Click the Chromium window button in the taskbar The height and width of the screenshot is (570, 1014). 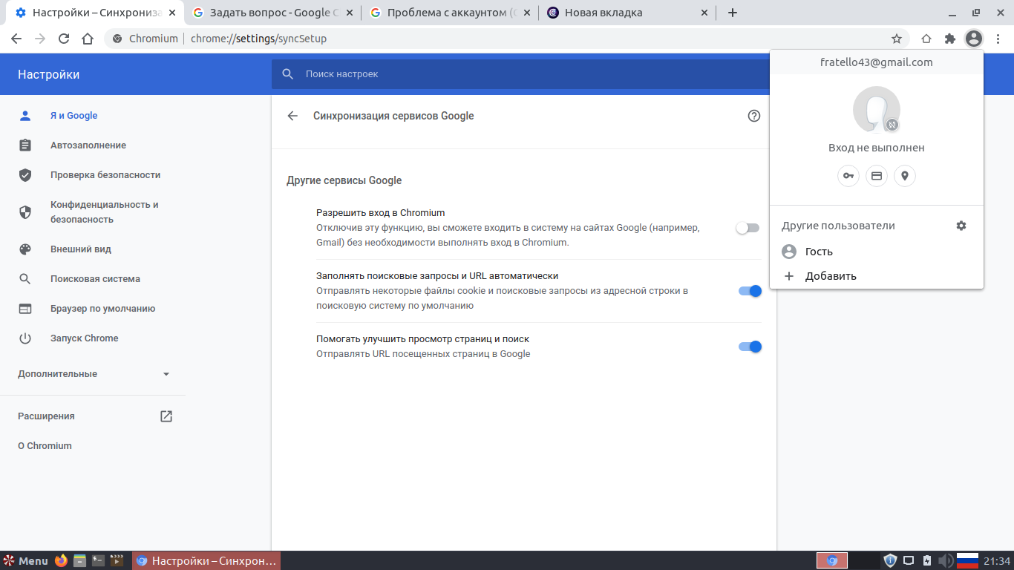pos(206,560)
